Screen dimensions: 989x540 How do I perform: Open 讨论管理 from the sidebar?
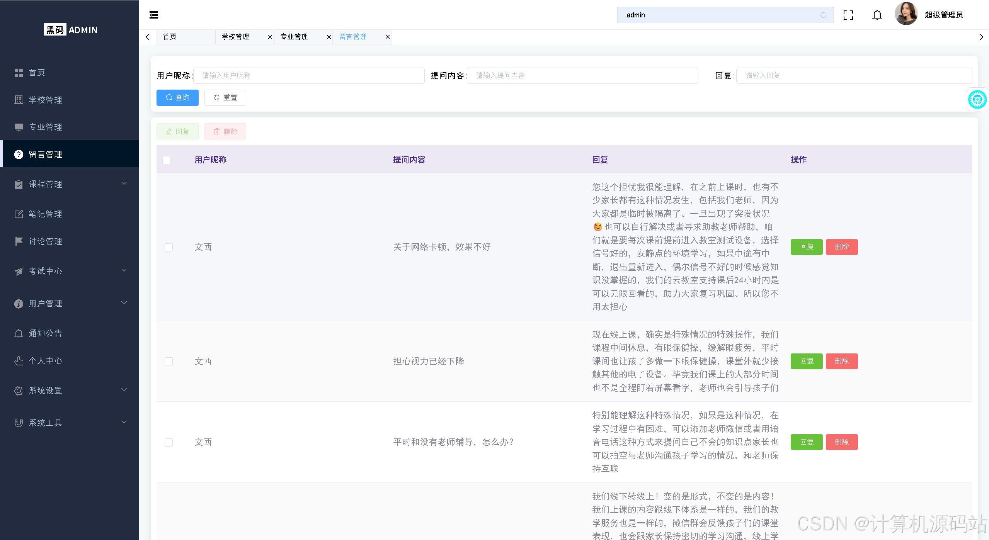[x=45, y=241]
